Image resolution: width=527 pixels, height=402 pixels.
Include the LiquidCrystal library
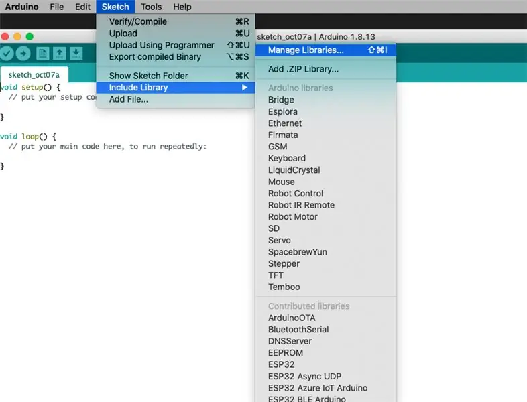pyautogui.click(x=326, y=170)
